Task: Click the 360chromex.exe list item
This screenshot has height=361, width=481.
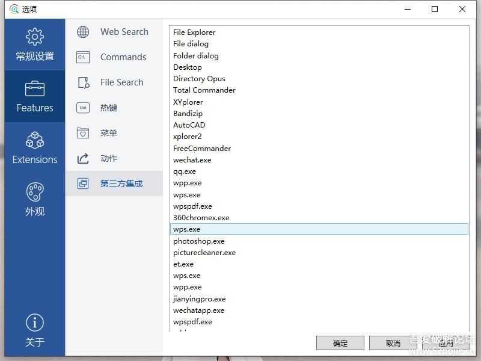Action: (201, 218)
